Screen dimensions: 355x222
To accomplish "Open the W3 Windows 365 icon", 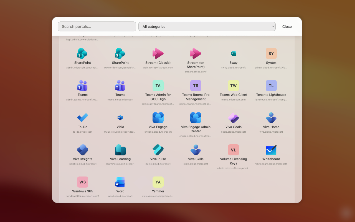I will point(83,182).
